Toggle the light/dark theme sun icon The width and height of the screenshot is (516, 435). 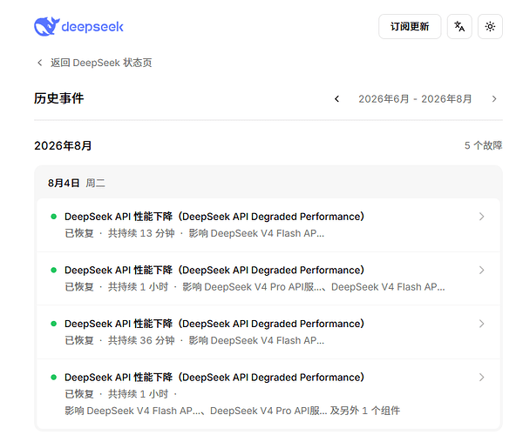[490, 26]
